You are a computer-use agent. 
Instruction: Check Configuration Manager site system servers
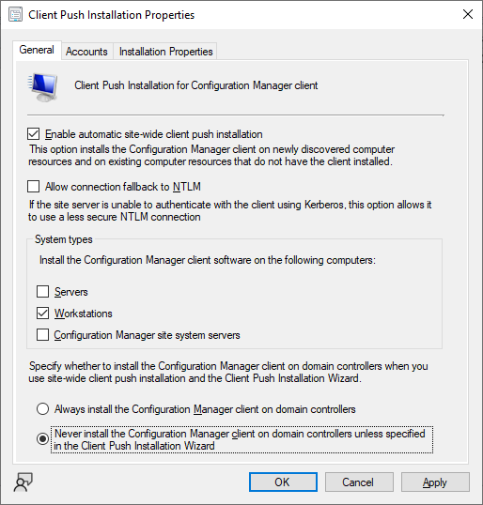42,334
